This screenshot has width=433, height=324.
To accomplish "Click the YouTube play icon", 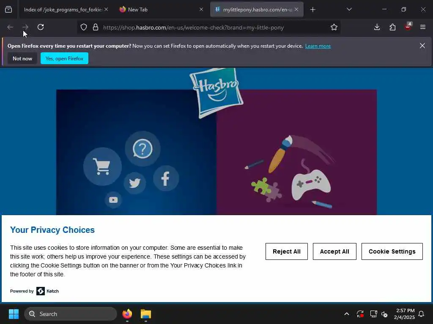I will pos(113,200).
